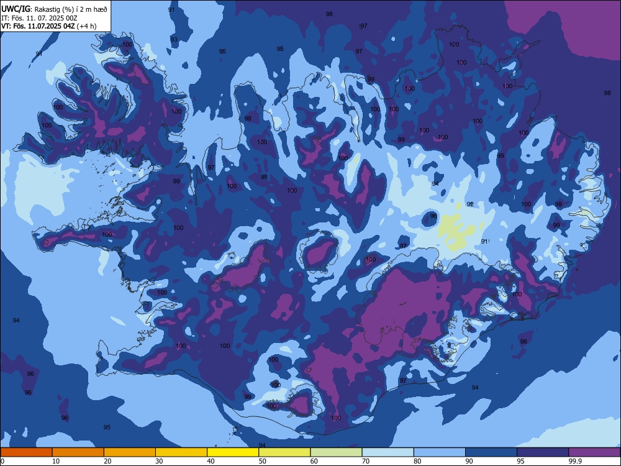The height and width of the screenshot is (466, 621).
Task: Click the 'VT: Fös. 11.07.2025 04Z (+4 h)' line
Action: point(48,26)
